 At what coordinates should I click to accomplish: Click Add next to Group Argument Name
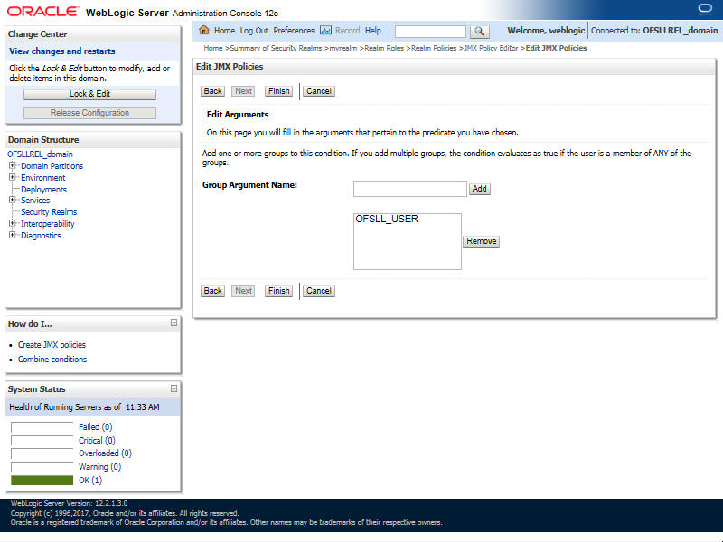(480, 189)
